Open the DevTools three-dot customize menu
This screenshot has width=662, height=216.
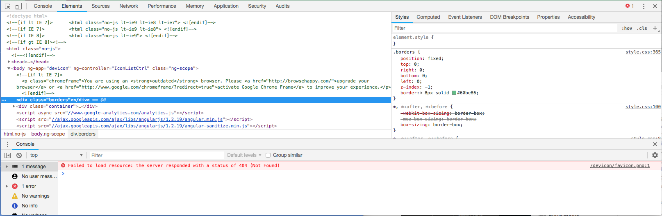click(644, 6)
